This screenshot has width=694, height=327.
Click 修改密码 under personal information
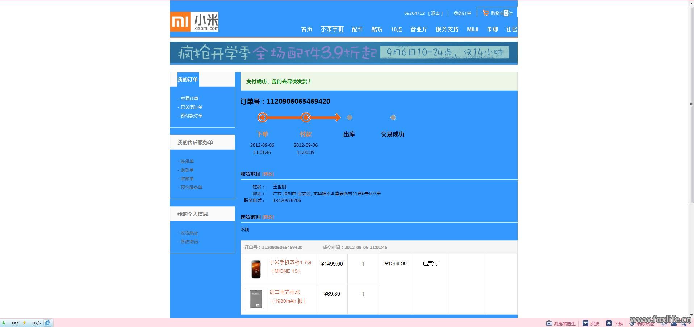click(189, 242)
